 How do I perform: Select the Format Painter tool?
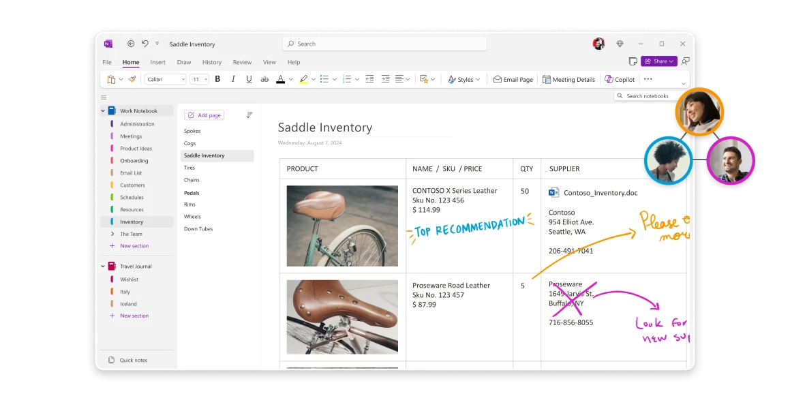tap(131, 79)
